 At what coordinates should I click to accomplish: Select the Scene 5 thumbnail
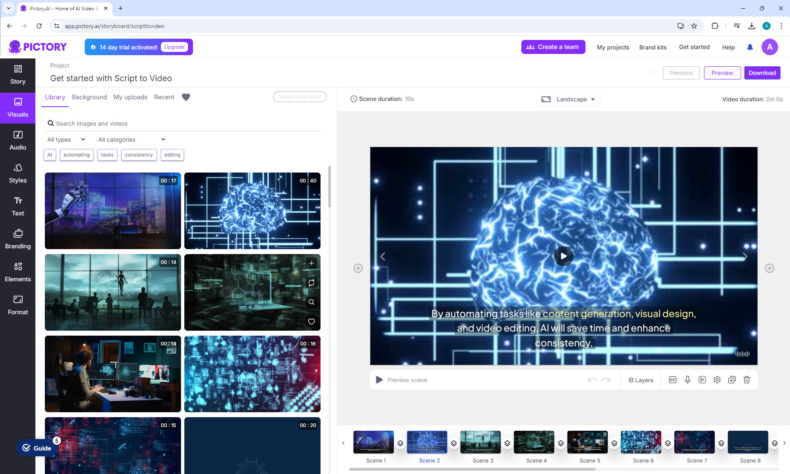tap(587, 442)
